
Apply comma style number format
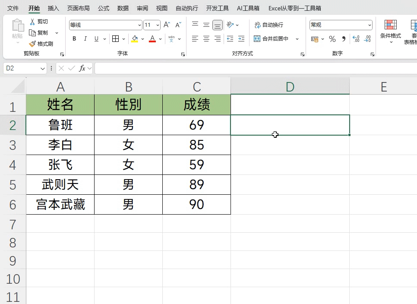tap(344, 39)
